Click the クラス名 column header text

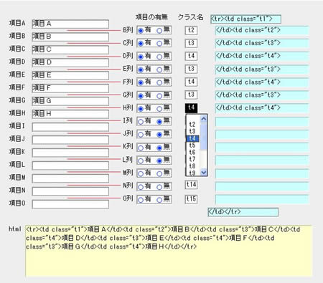click(191, 17)
